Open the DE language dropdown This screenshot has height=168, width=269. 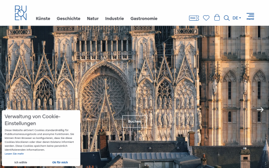click(x=237, y=18)
